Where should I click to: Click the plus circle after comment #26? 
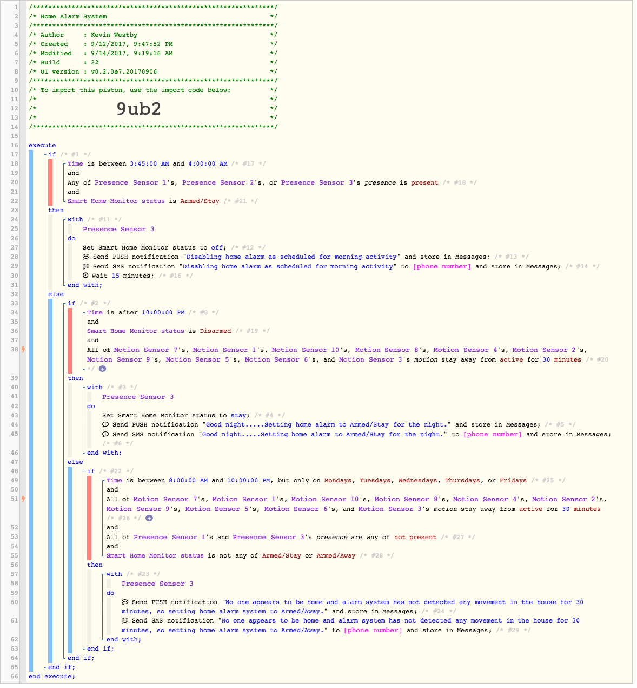tap(149, 518)
